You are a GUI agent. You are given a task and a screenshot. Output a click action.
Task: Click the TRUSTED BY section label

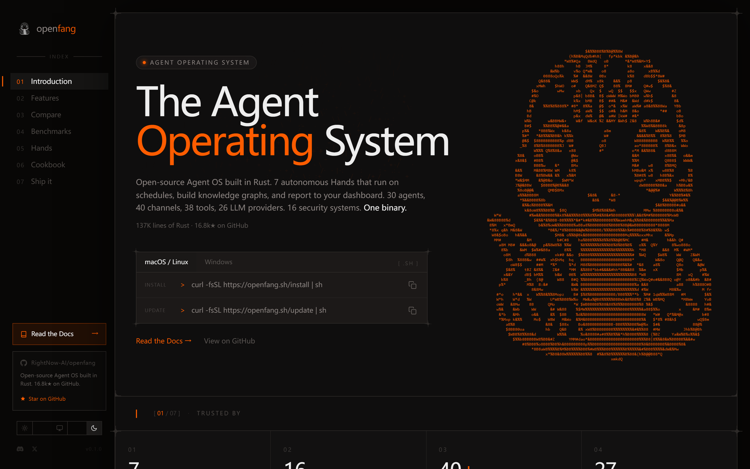pyautogui.click(x=218, y=414)
